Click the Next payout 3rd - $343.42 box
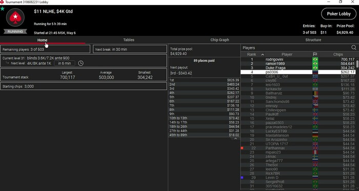359x191 pixels. [181, 73]
